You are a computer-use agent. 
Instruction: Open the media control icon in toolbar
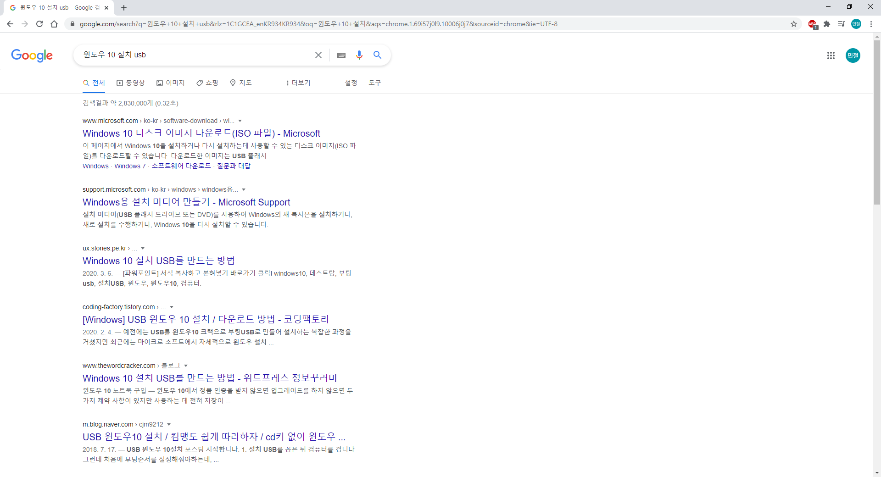point(841,24)
